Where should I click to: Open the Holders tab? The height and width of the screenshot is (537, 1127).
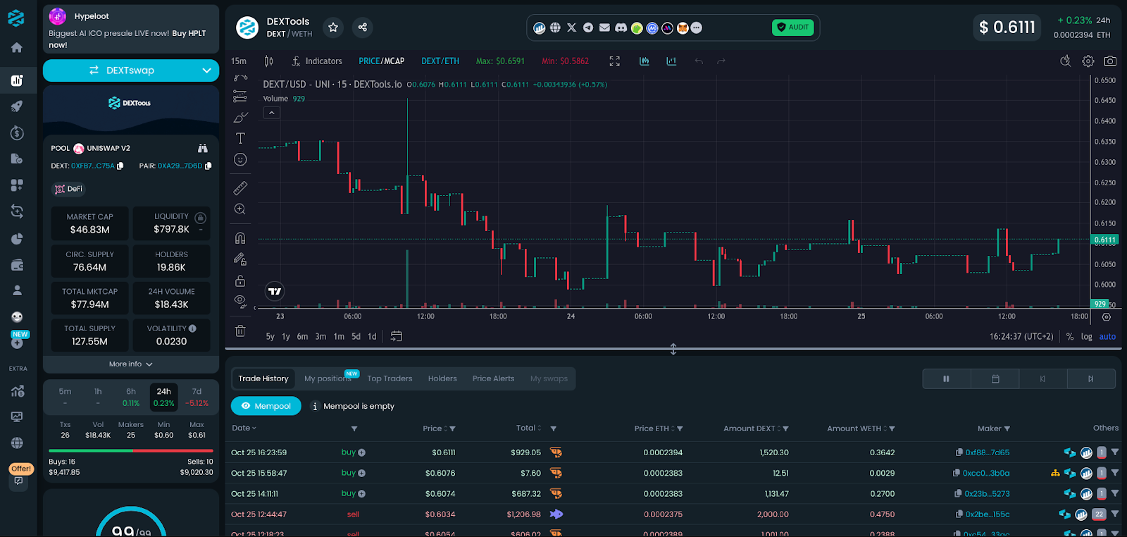[x=442, y=378]
